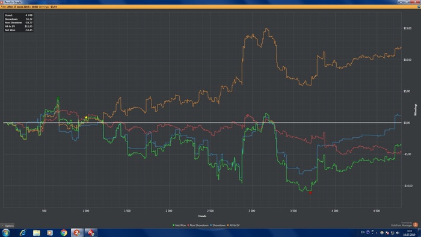Toggle the Non Showdown legend entry

[x=198, y=225]
